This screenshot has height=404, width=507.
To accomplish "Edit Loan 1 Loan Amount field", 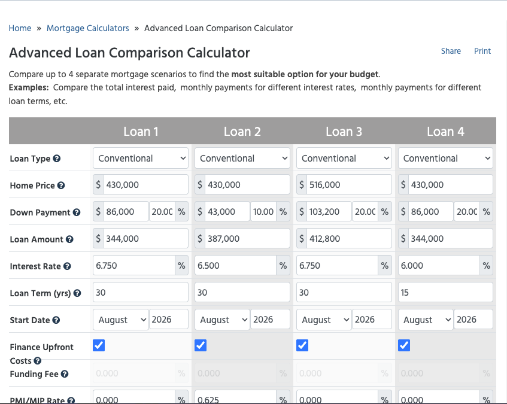I will click(x=145, y=239).
